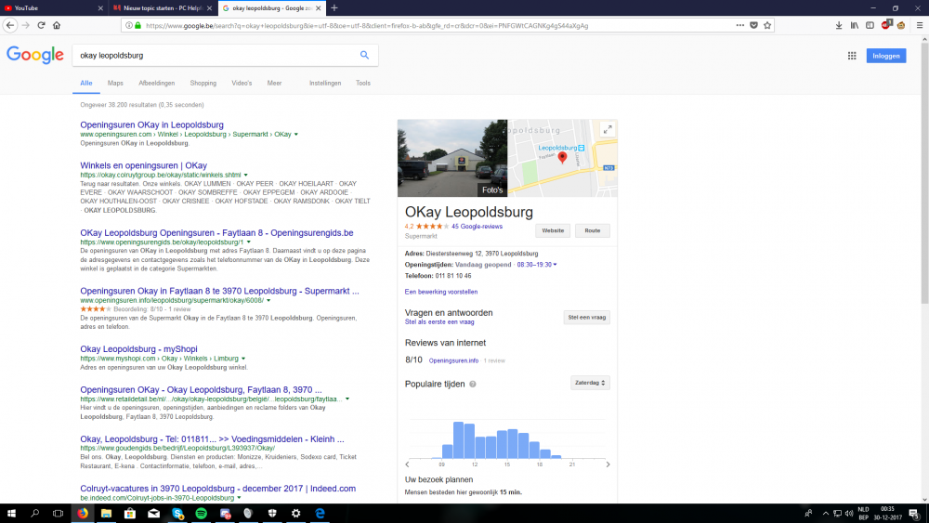Click the Google search magnifier button
This screenshot has height=523, width=929.
coord(364,55)
